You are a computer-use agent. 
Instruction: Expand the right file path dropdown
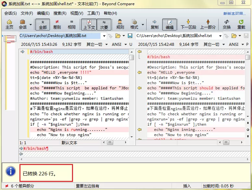220,36
